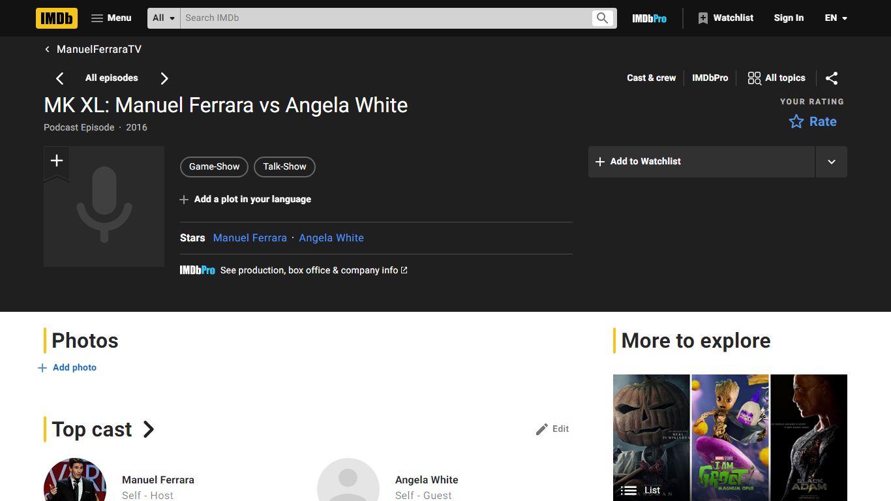The image size is (891, 501).
Task: Open IMDbPro link beside Cast & crew
Action: 710,78
